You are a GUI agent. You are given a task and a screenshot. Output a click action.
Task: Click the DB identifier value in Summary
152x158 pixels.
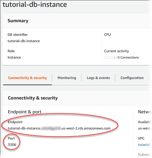point(24,41)
